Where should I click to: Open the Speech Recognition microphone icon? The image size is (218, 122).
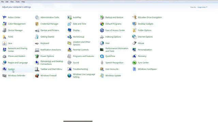(x=102, y=63)
